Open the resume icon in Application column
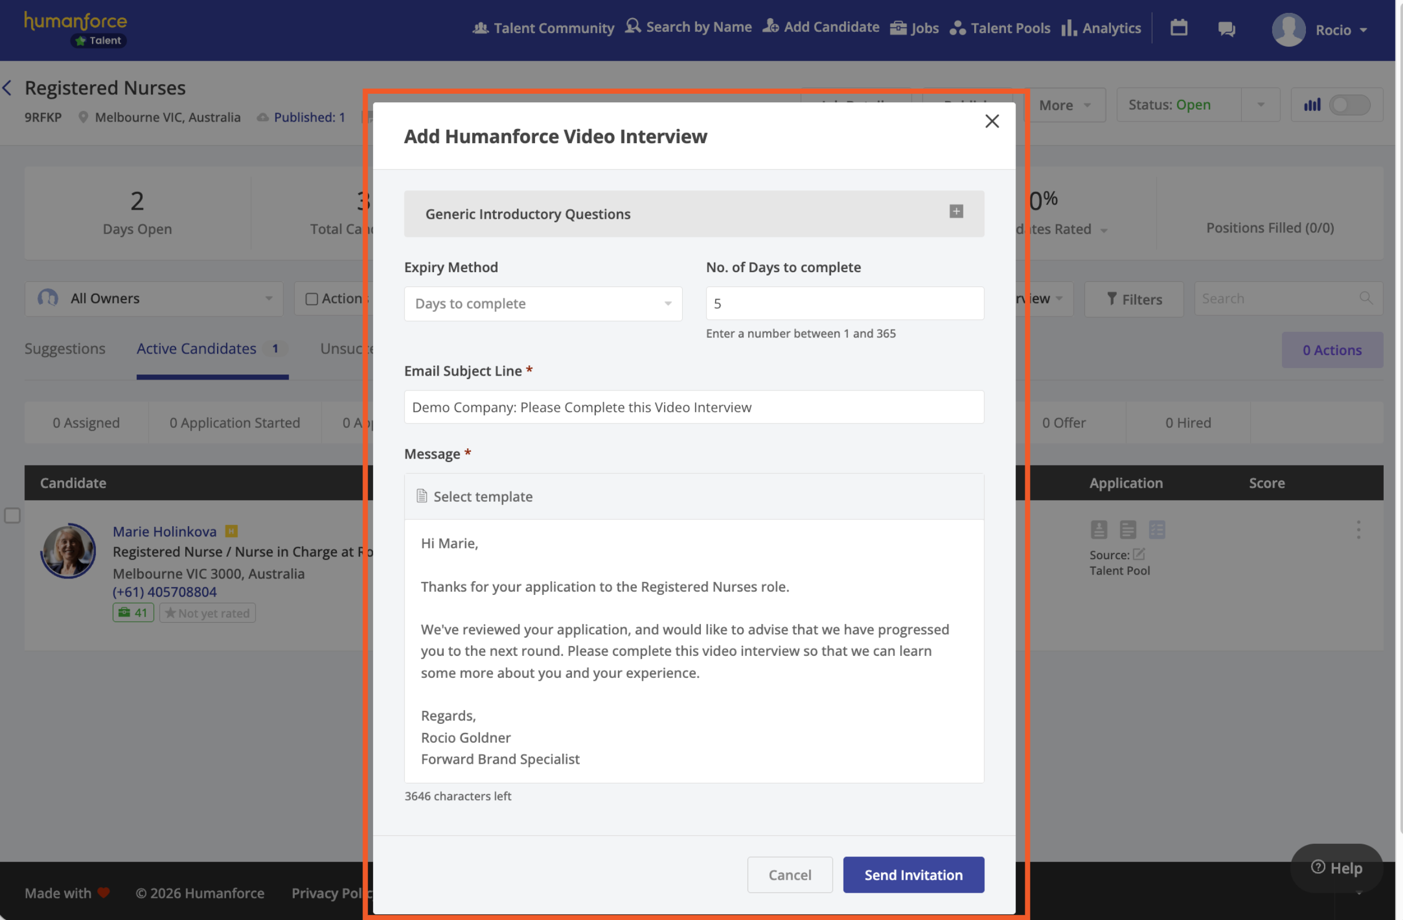The width and height of the screenshot is (1403, 920). [1099, 529]
